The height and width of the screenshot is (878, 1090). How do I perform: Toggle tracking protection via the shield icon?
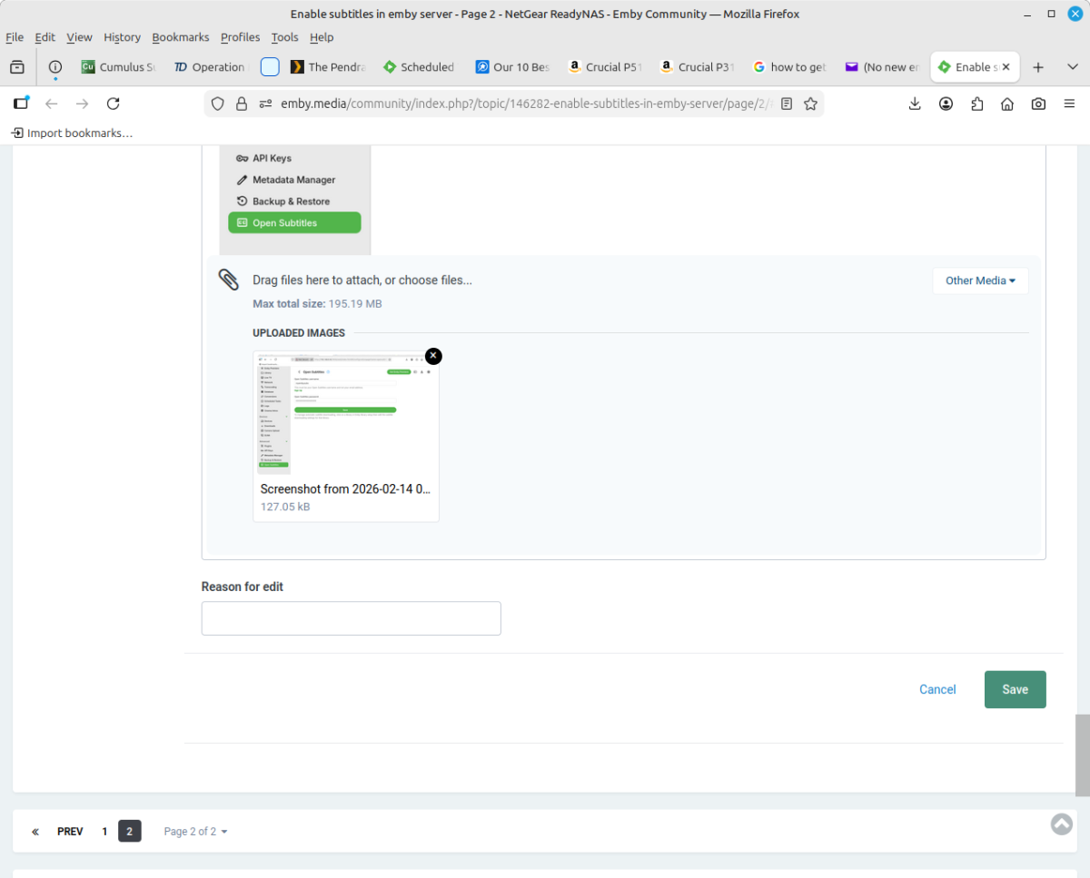point(217,104)
